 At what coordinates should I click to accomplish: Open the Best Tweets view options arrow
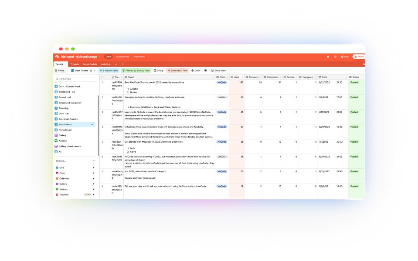point(95,70)
